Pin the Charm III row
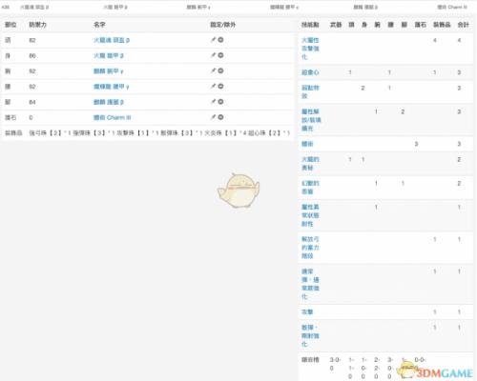Image resolution: width=477 pixels, height=381 pixels. coord(213,117)
